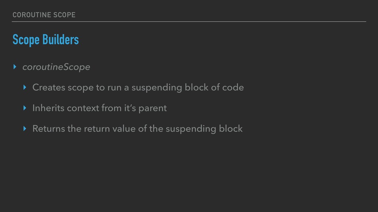Click the 'Creates scope to run' line
378x212 pixels.
click(138, 88)
